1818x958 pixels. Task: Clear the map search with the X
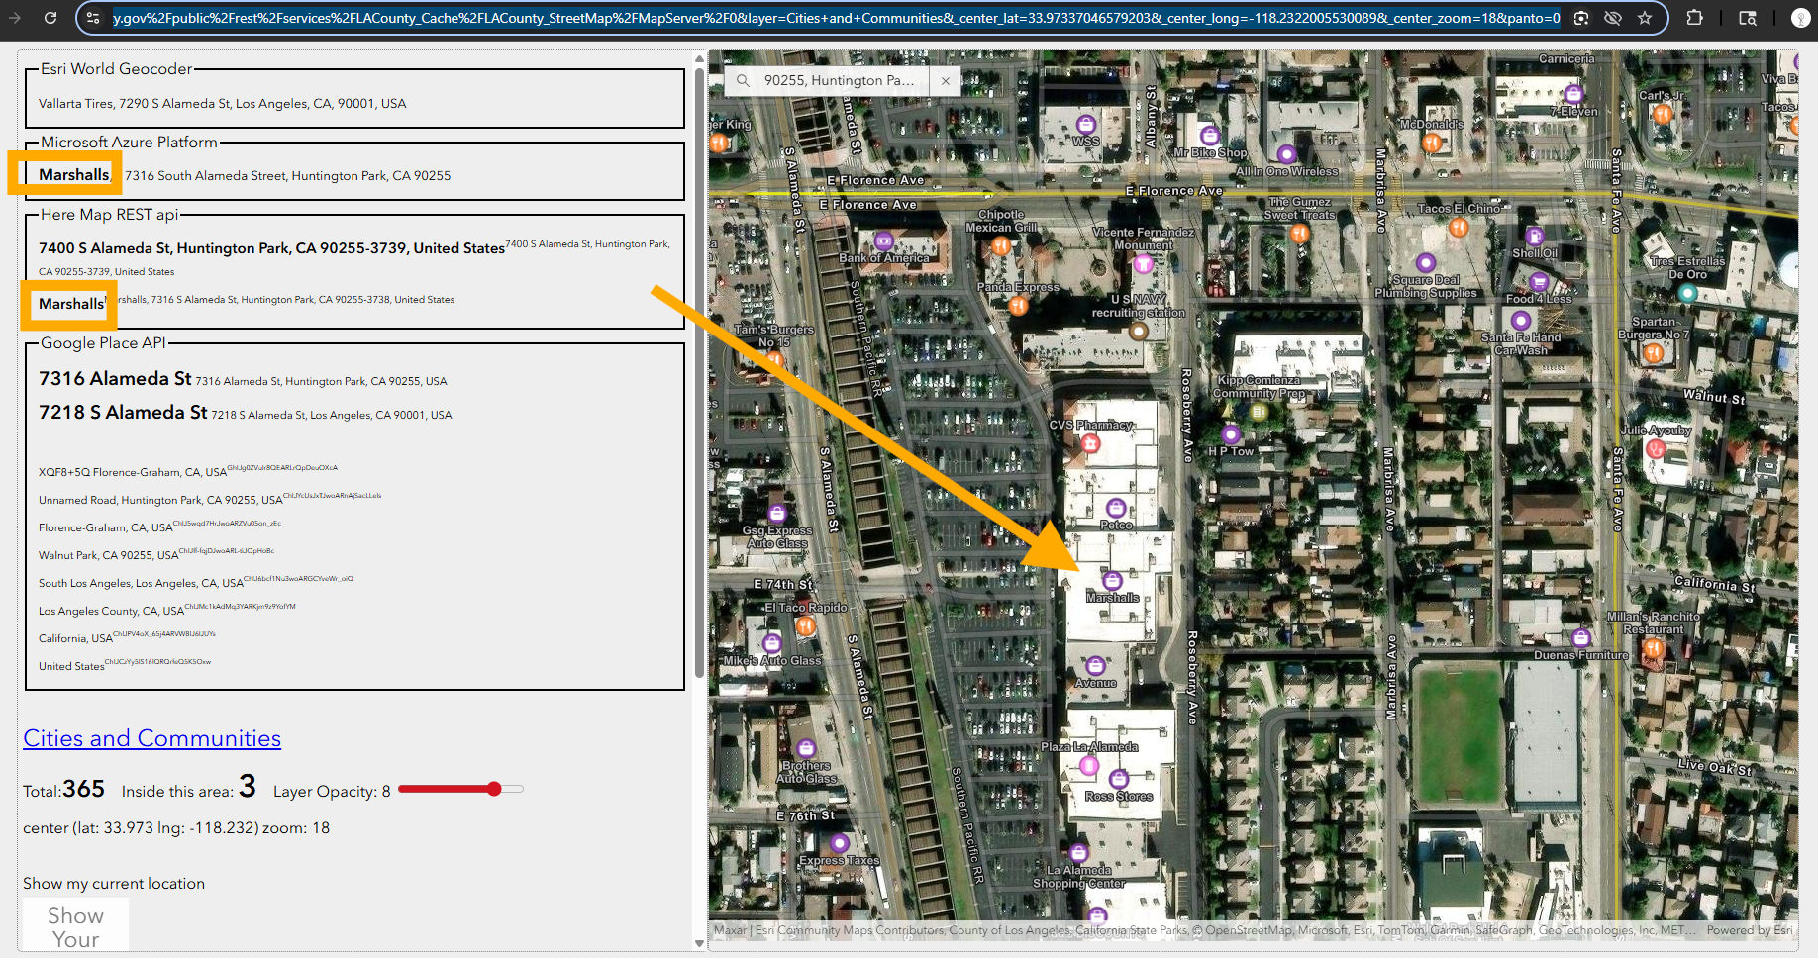click(946, 81)
